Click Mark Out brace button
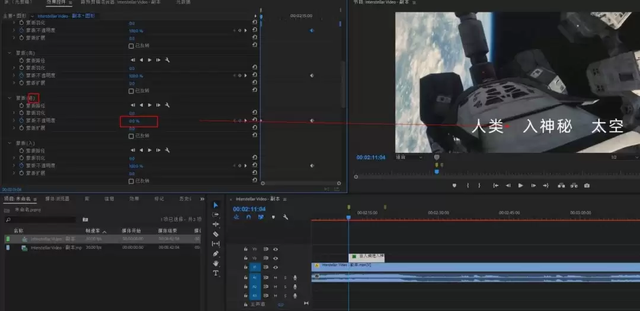Viewport: 640px width, 311px height. (x=479, y=185)
